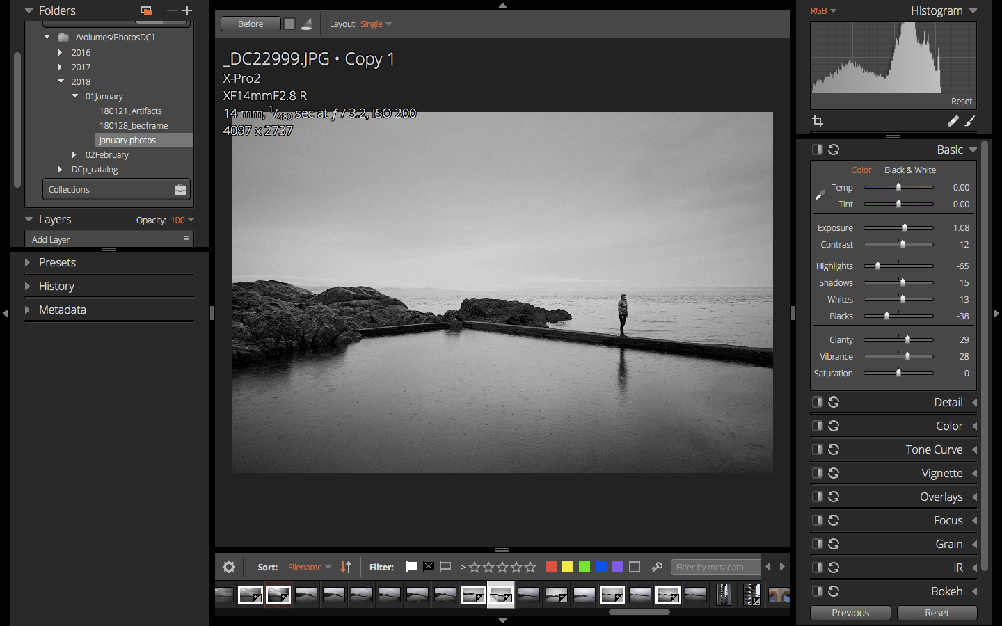The width and height of the screenshot is (1002, 626).
Task: Click the keyword filter key icon
Action: coord(657,567)
